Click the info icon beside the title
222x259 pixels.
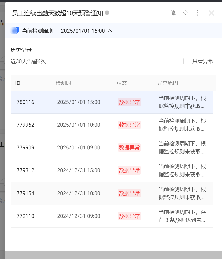(107, 13)
